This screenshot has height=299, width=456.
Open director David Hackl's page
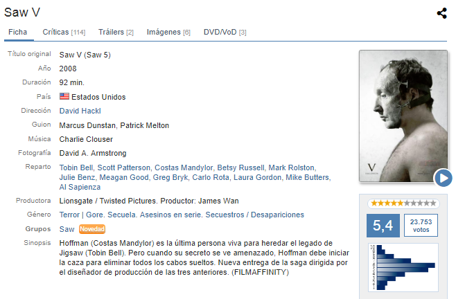point(80,111)
